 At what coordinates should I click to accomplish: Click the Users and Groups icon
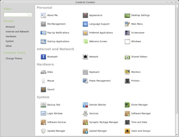click(x=127, y=131)
